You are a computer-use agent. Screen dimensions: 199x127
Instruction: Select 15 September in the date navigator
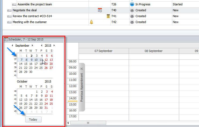coord(26,64)
